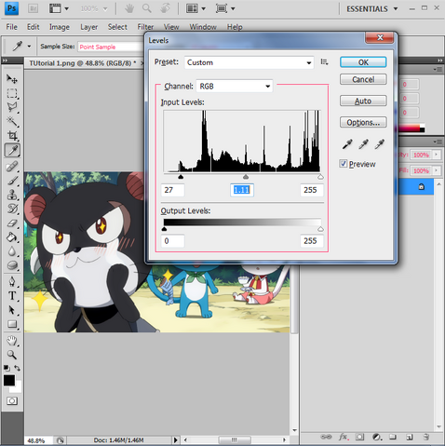Click the midtone input field showing 1.11
The width and height of the screenshot is (445, 446).
click(x=242, y=190)
